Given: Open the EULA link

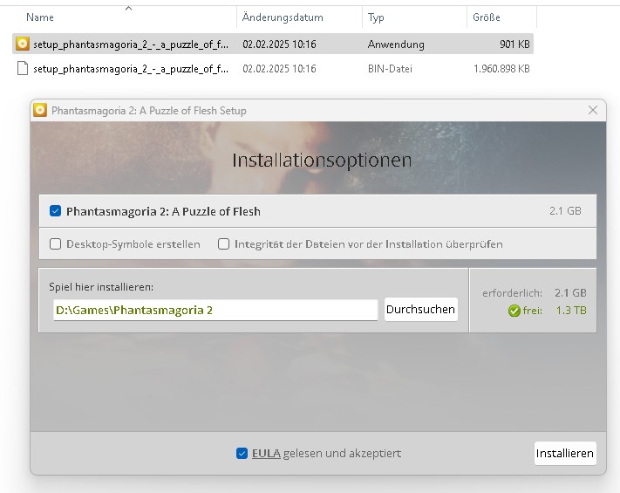Looking at the screenshot, I should pyautogui.click(x=266, y=453).
